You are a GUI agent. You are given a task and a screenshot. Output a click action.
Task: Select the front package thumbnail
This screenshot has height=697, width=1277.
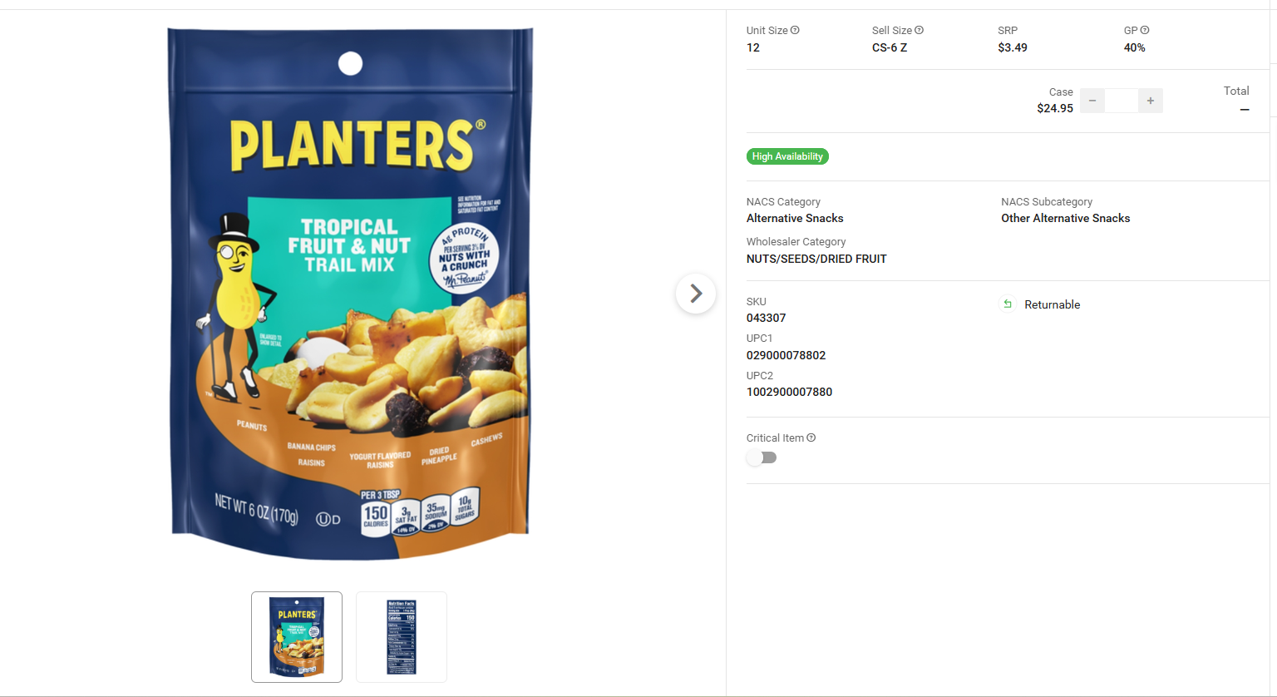297,637
